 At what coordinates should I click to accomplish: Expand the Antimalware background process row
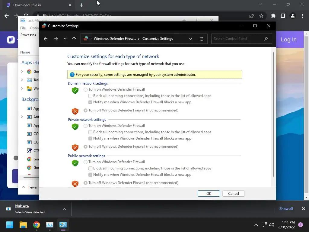[x=22, y=117]
